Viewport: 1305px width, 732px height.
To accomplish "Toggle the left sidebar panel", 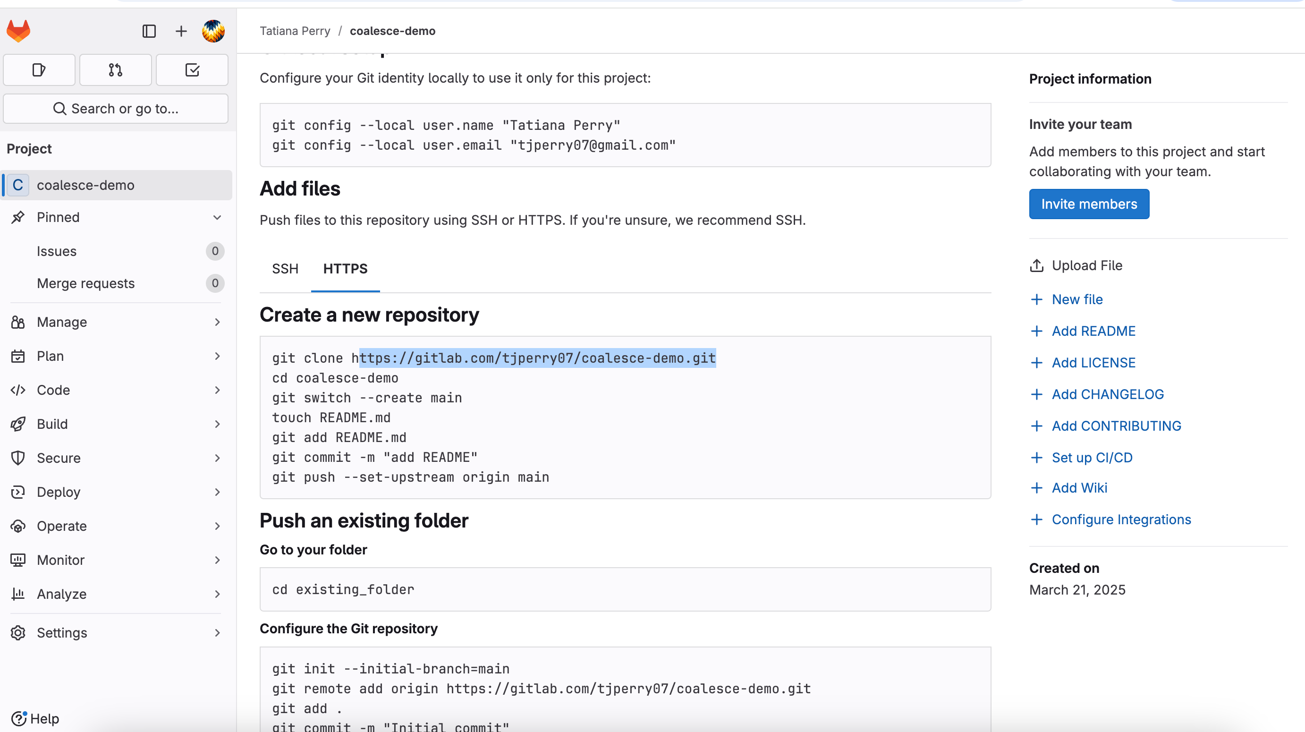I will [148, 31].
